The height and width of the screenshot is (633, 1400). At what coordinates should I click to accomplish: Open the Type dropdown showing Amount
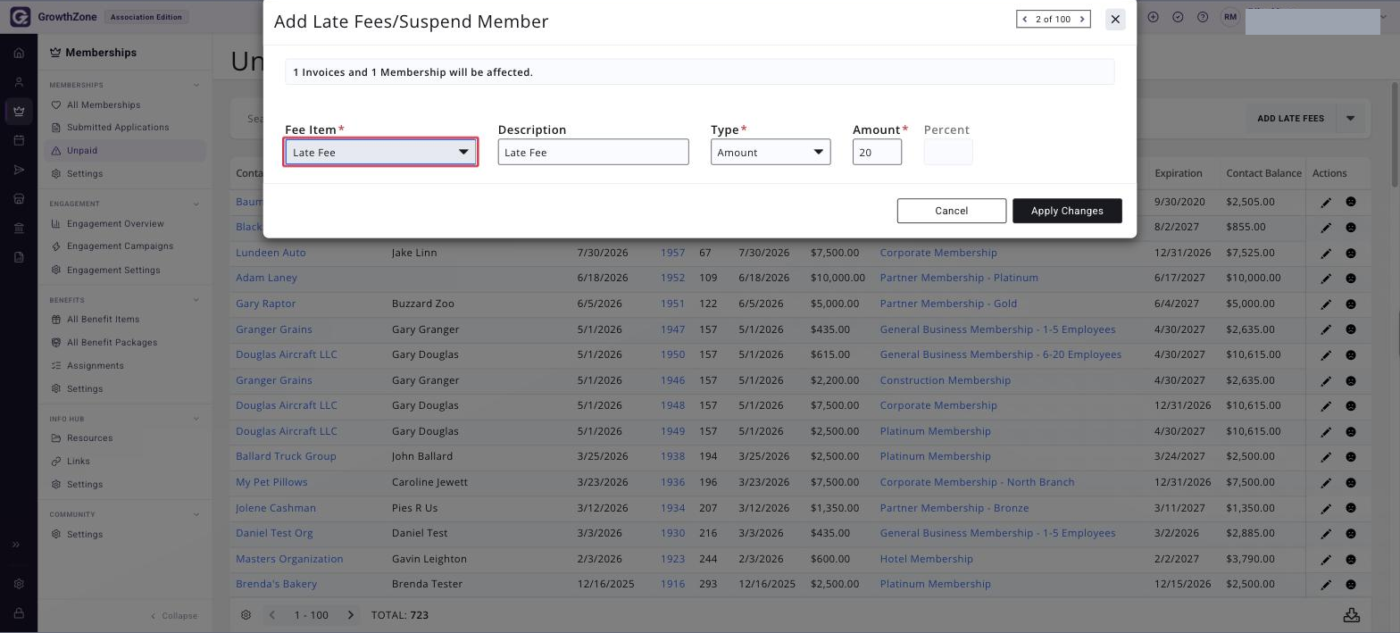pos(771,152)
